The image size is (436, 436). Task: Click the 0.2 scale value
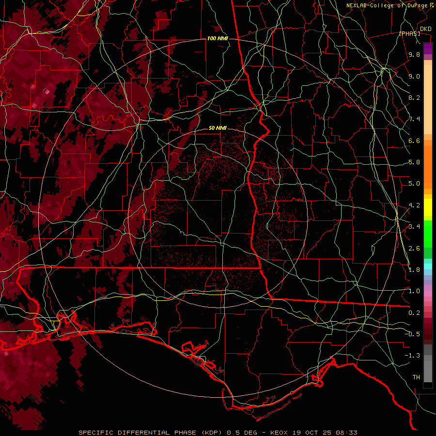414,313
